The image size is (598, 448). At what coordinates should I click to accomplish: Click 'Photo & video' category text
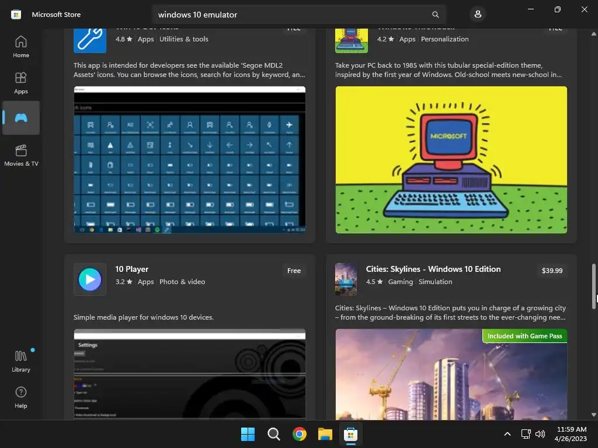click(x=182, y=282)
